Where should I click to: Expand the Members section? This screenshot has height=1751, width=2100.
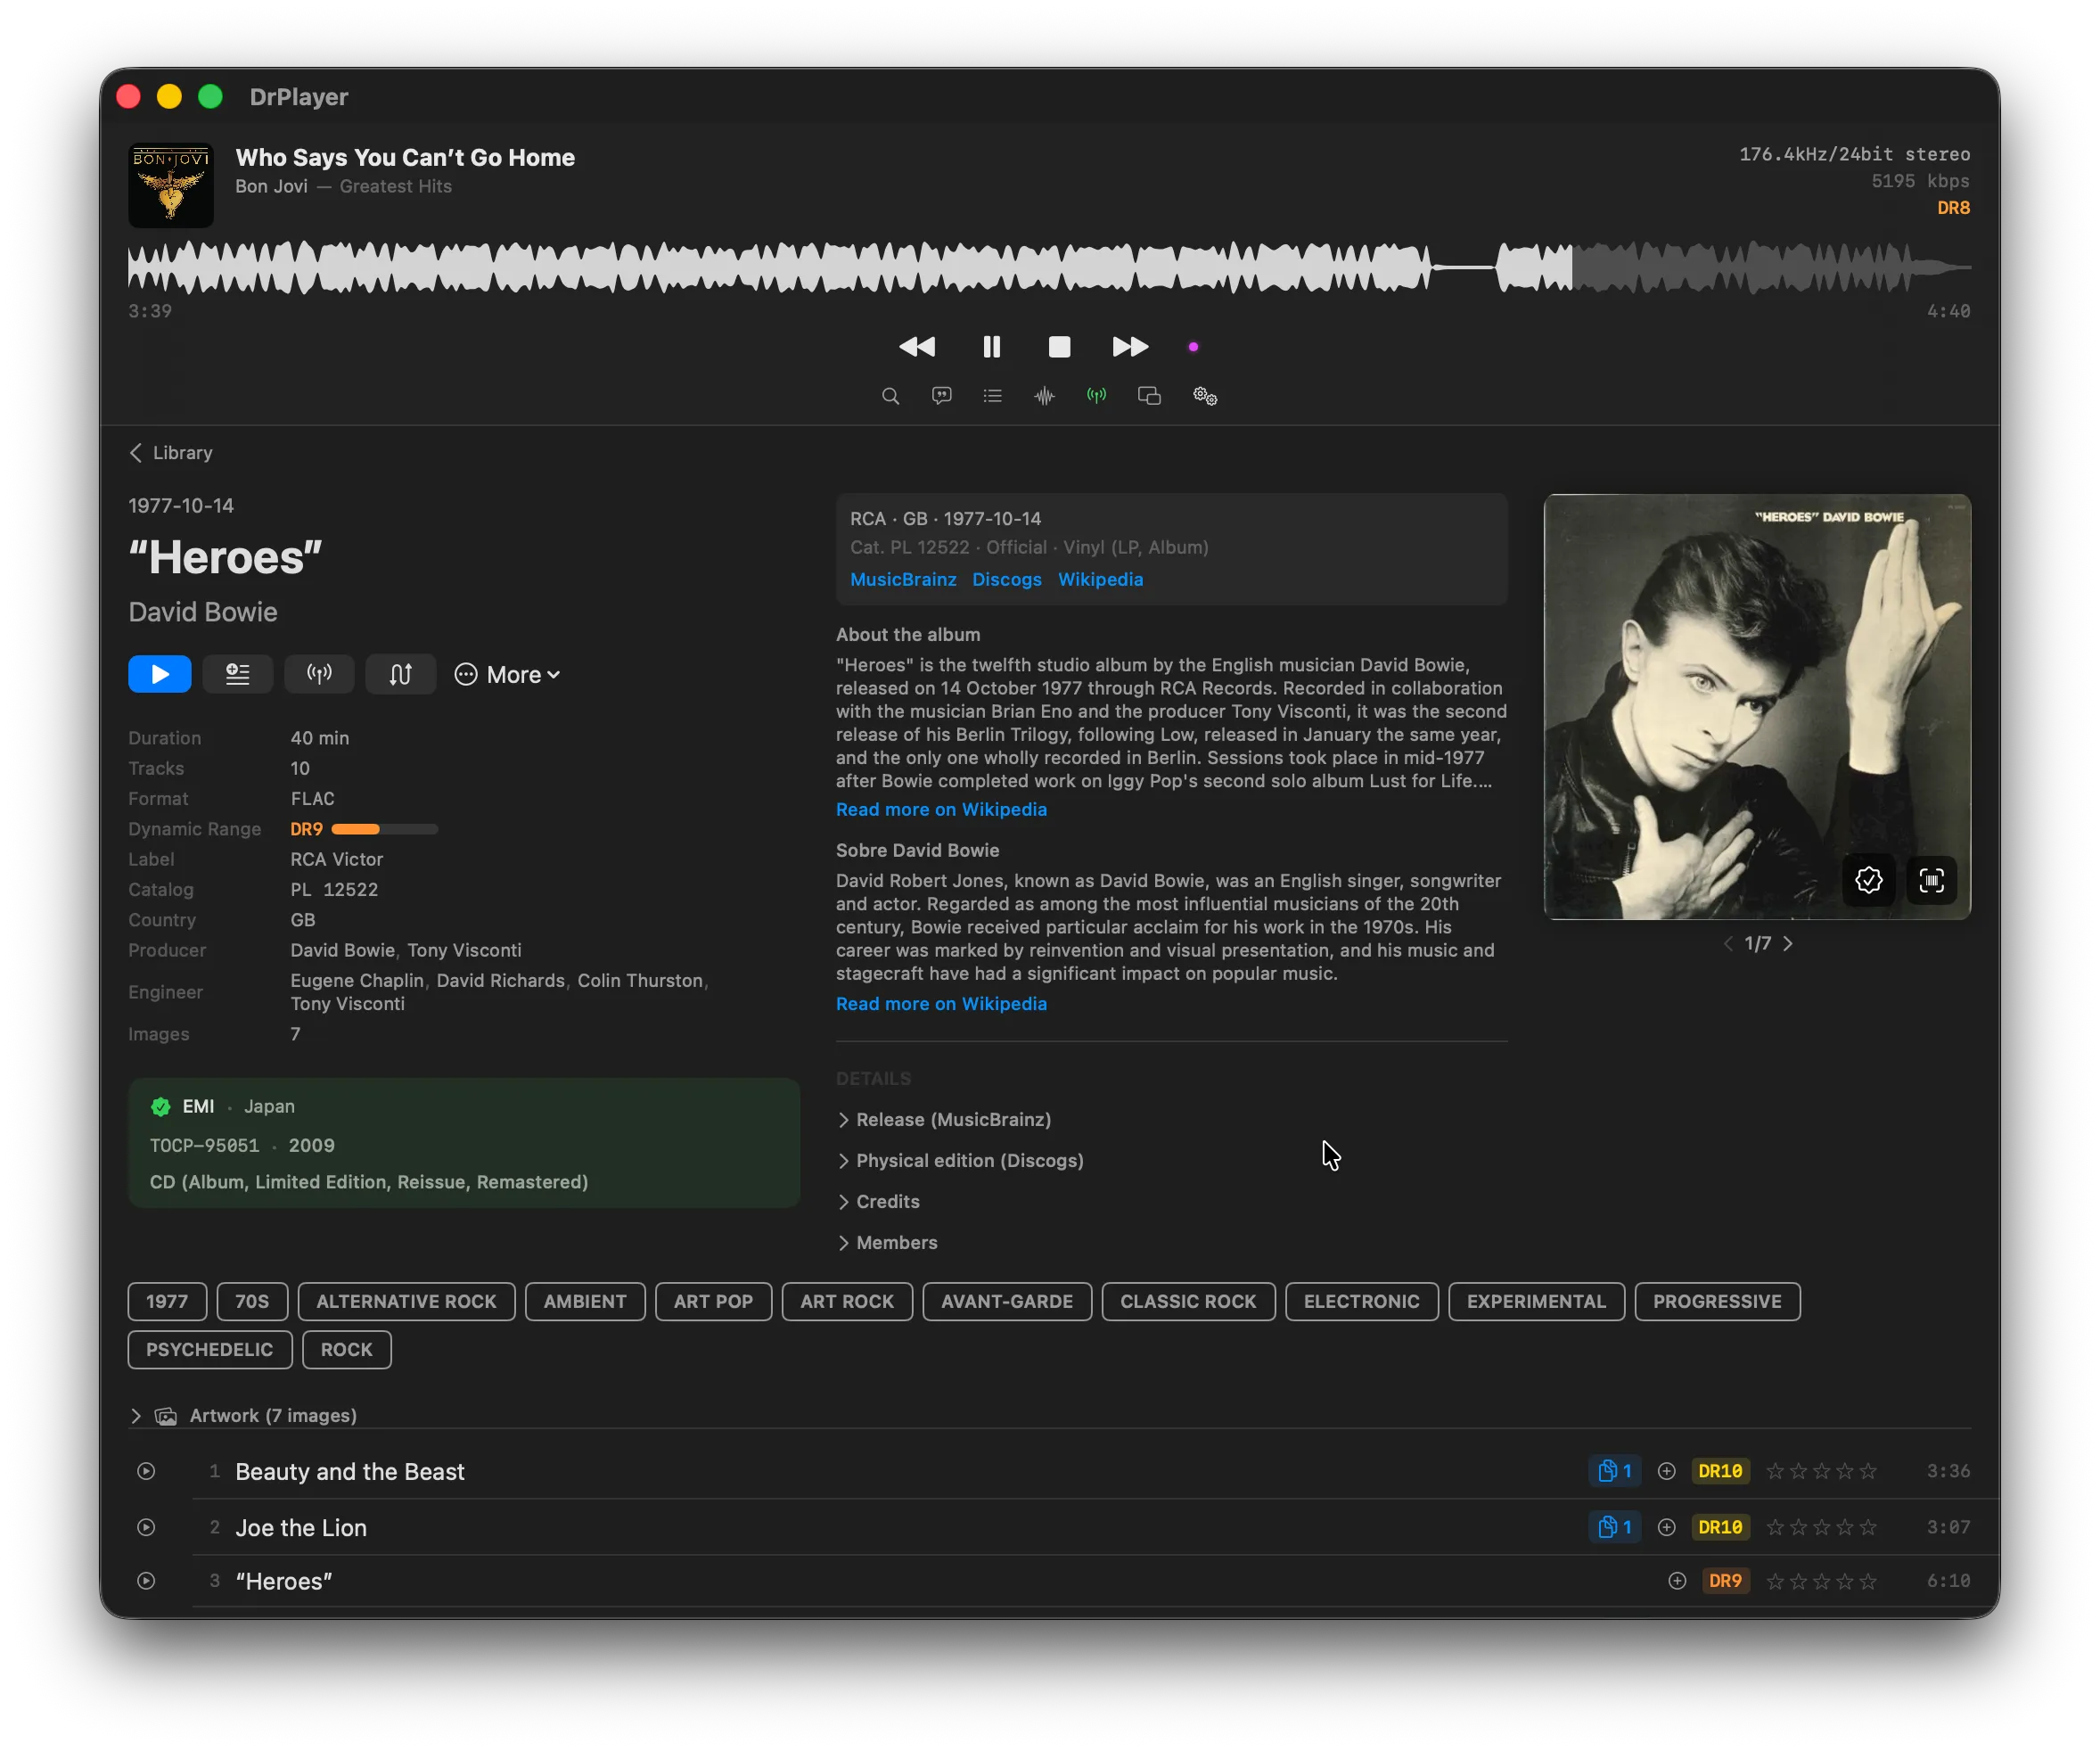(x=887, y=1243)
